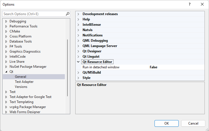Expand the Help property section

point(78,19)
